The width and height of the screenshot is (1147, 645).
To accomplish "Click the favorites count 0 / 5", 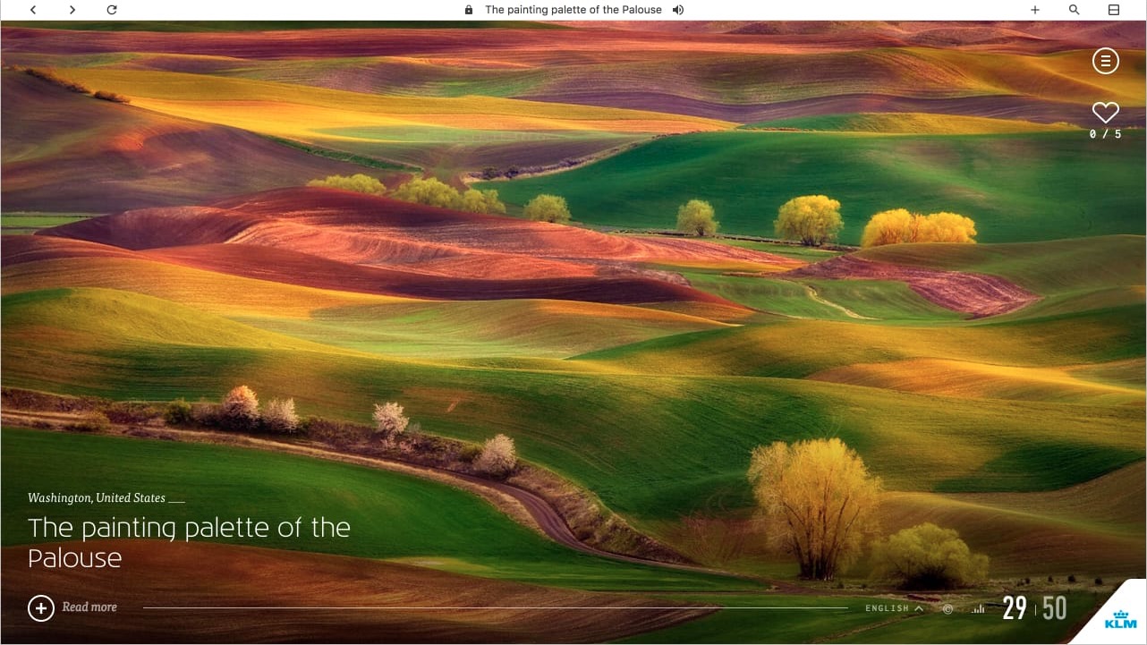I will coord(1106,134).
